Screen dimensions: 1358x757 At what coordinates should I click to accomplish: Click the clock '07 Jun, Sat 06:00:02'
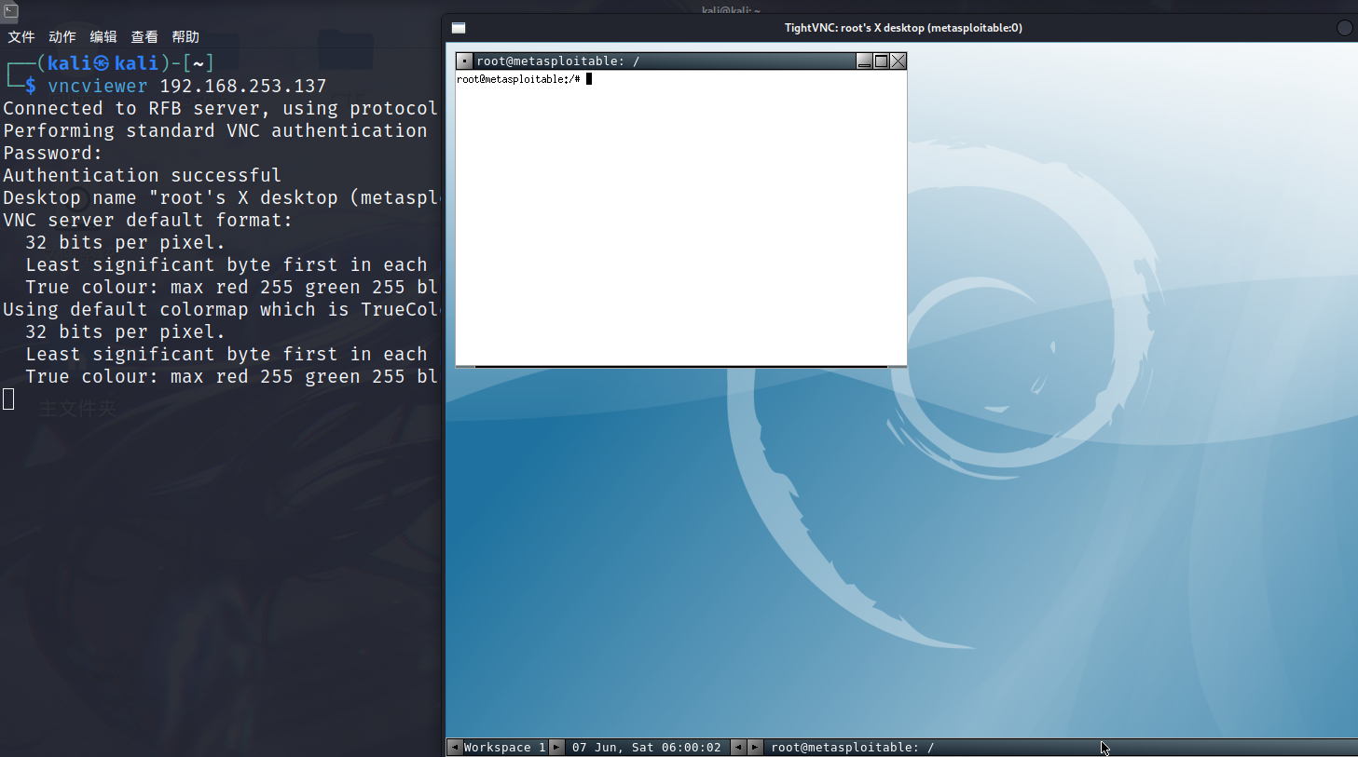[x=647, y=748]
